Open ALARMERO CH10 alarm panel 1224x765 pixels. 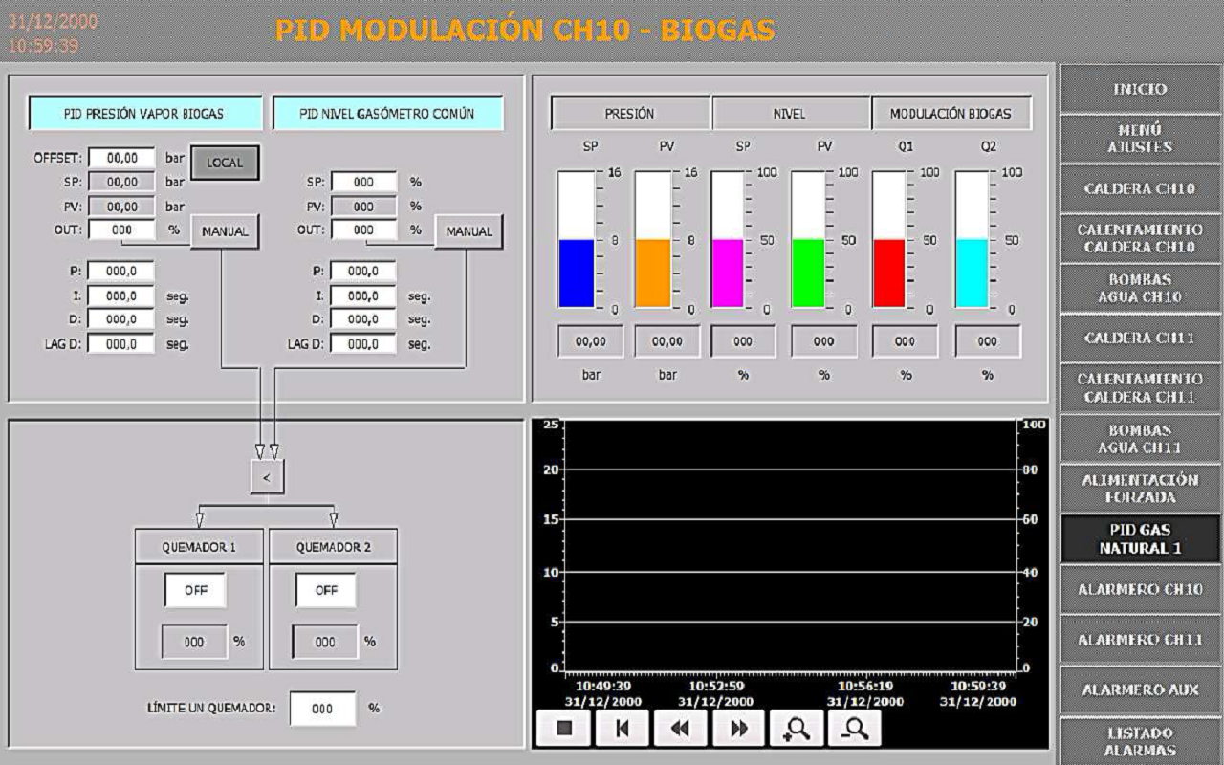pyautogui.click(x=1139, y=590)
